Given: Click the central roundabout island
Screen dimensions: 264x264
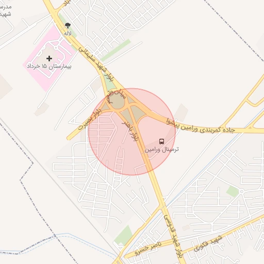Looking at the screenshot, I should (x=117, y=102).
